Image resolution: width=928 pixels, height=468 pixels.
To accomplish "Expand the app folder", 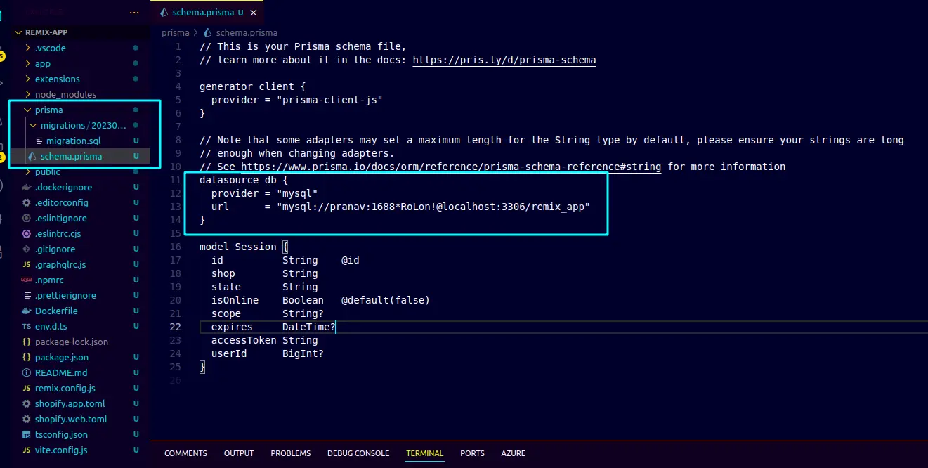I will 28,63.
